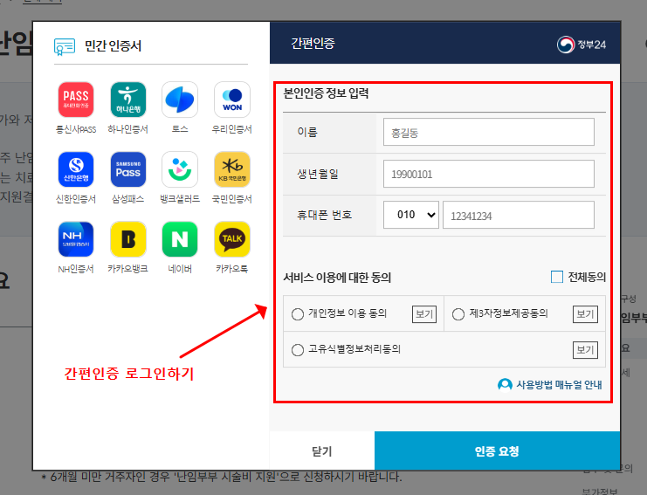View 개인정보 이용 동의 terms via 보기

click(424, 314)
